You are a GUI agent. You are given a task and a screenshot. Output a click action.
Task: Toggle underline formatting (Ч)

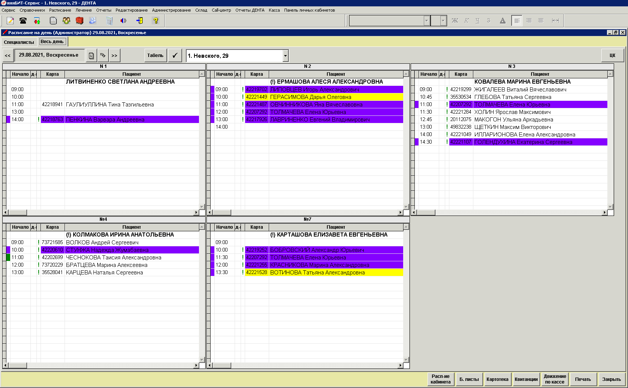pyautogui.click(x=477, y=21)
